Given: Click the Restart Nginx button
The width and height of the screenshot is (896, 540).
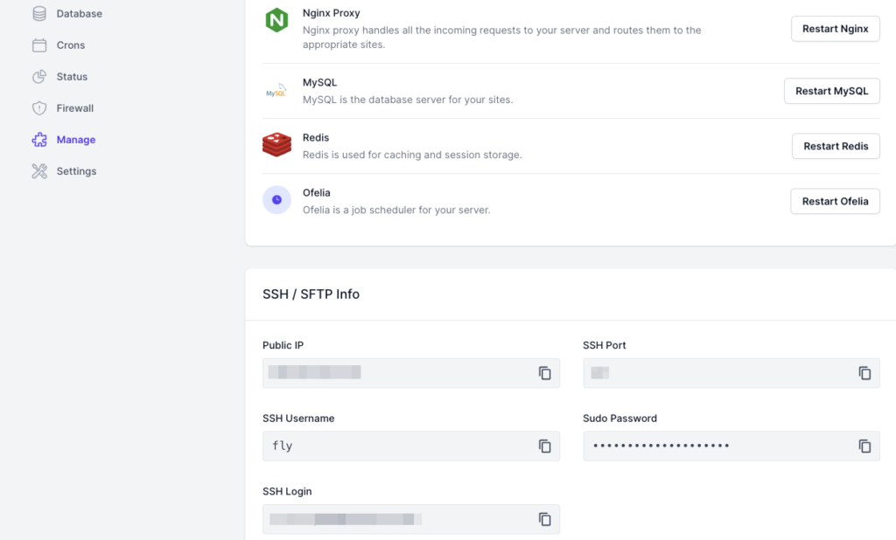Looking at the screenshot, I should [835, 28].
